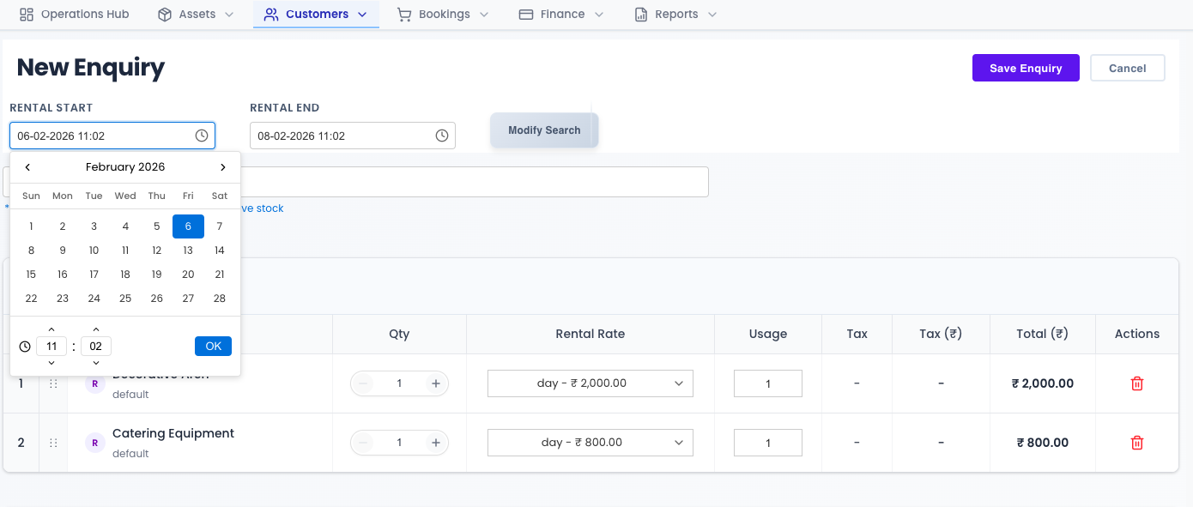The width and height of the screenshot is (1193, 507).
Task: Open rental rate dropdown for Catering Equipment
Action: click(590, 443)
